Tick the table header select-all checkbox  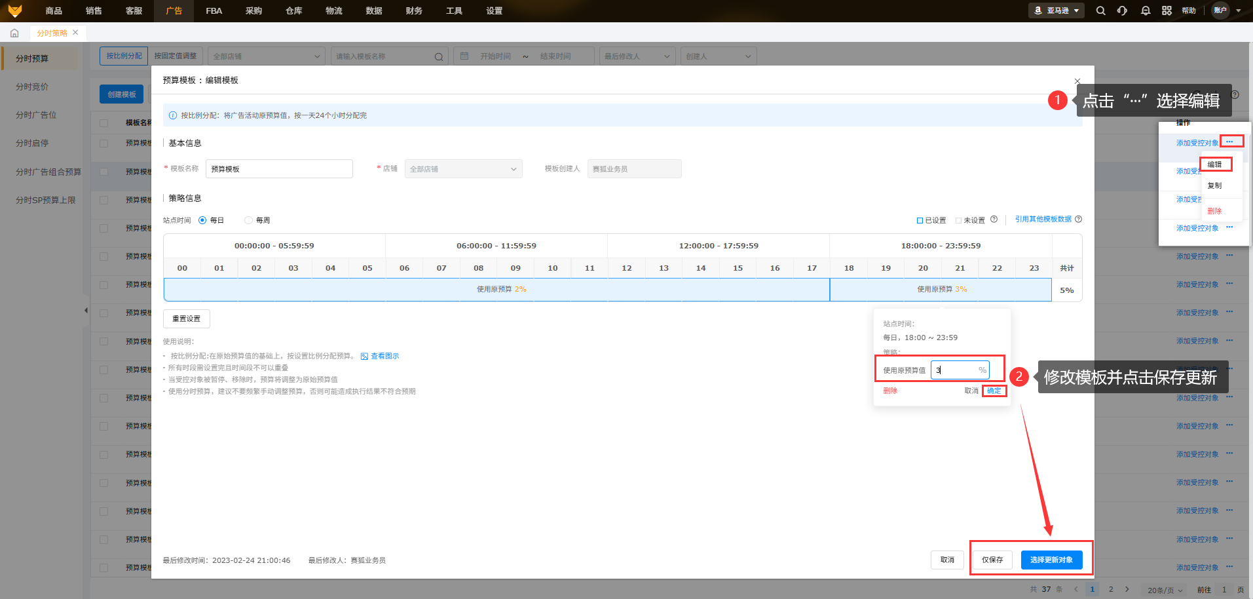pyautogui.click(x=103, y=123)
